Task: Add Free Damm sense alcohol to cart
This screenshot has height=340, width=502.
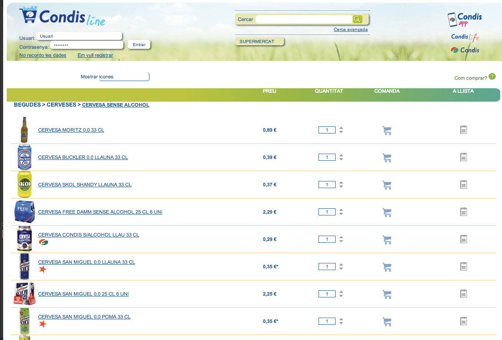Action: [387, 212]
